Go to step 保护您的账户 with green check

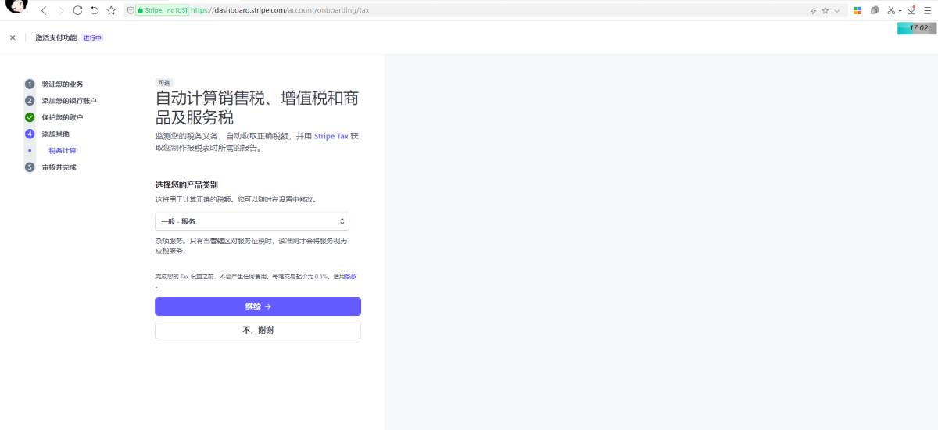(x=63, y=117)
